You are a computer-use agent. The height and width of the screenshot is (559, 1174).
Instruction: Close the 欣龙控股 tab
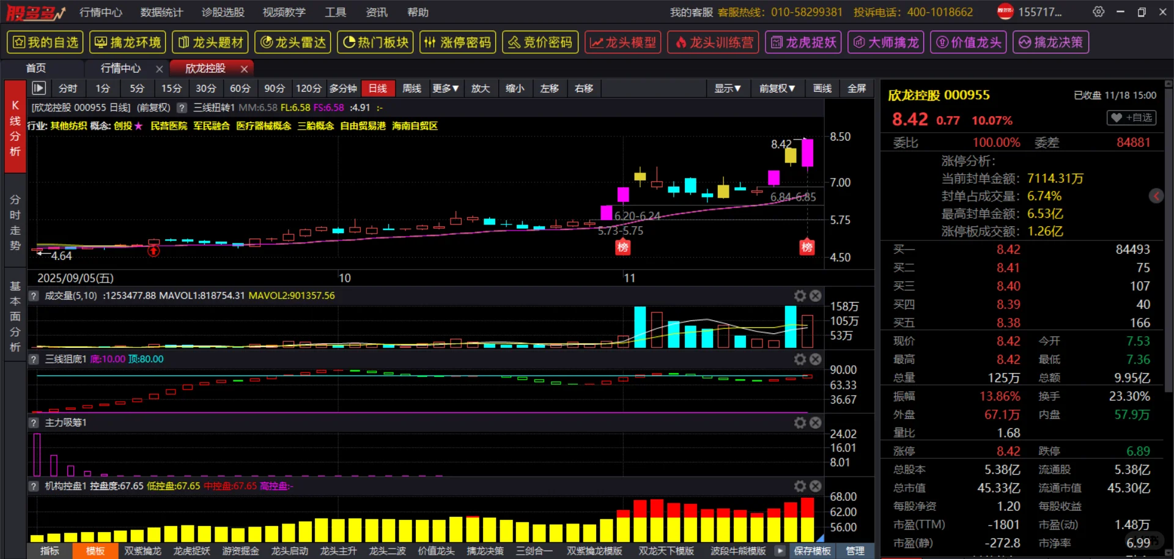click(x=244, y=69)
